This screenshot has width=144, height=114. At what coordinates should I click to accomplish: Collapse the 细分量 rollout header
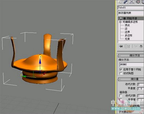tap(131, 79)
